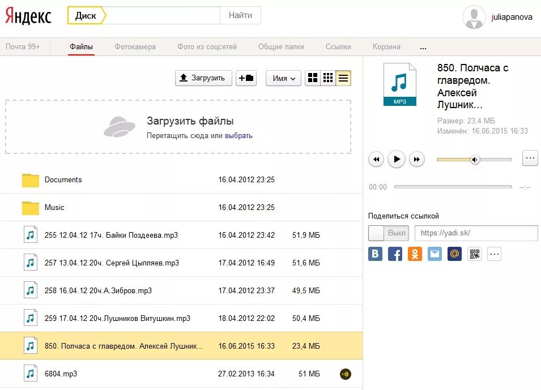Click the Найти search button

click(x=241, y=15)
